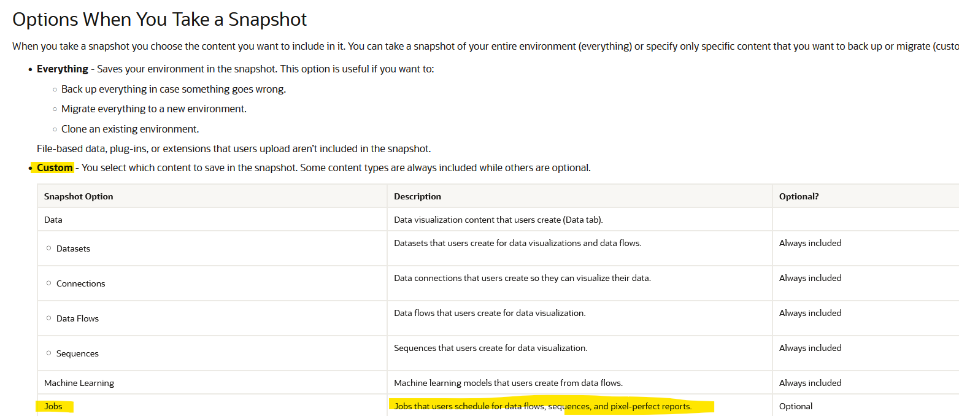Click the "Snapshot Option" column header
This screenshot has width=959, height=416.
coord(79,196)
